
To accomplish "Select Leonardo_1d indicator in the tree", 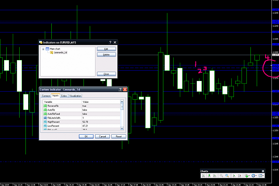I will (61, 53).
